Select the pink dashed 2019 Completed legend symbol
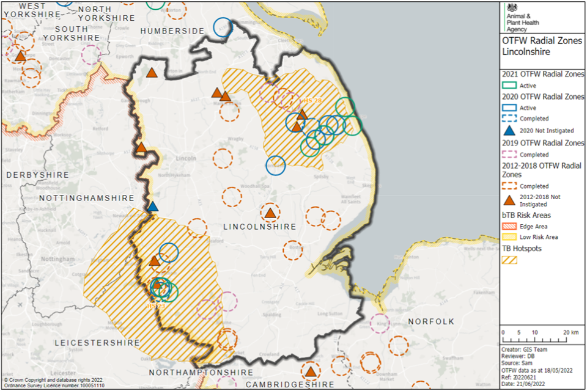The image size is (587, 391). coord(509,153)
